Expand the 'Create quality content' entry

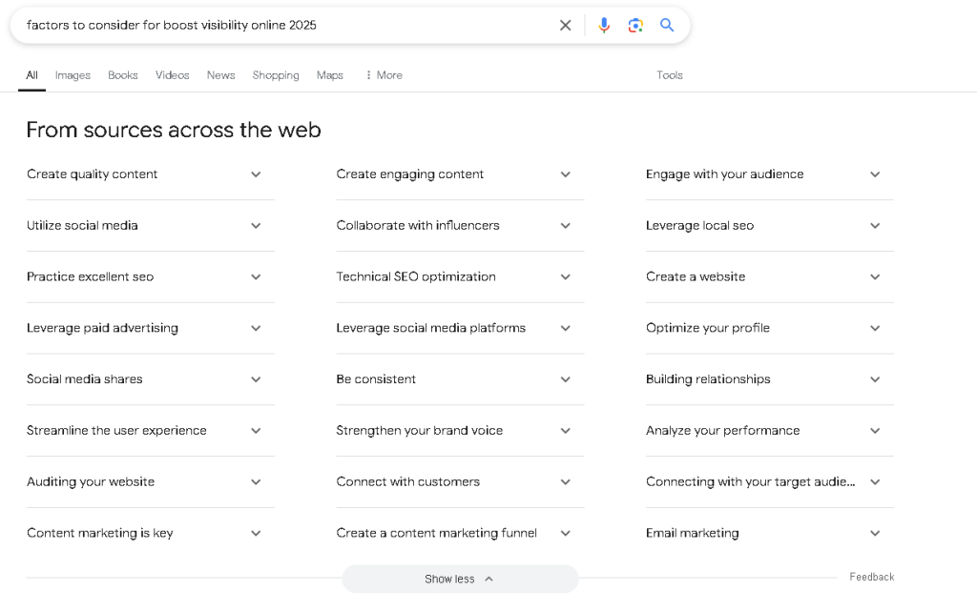(x=256, y=174)
